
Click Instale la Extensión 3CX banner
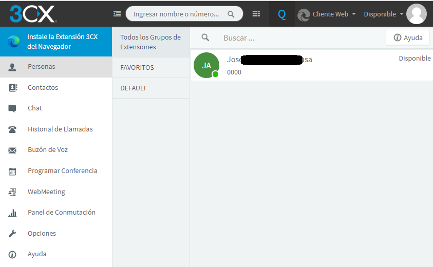62,42
